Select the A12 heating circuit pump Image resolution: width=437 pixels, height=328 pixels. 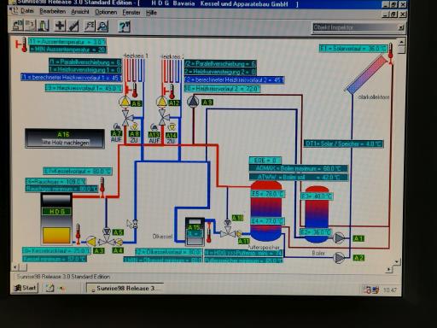coord(162,102)
